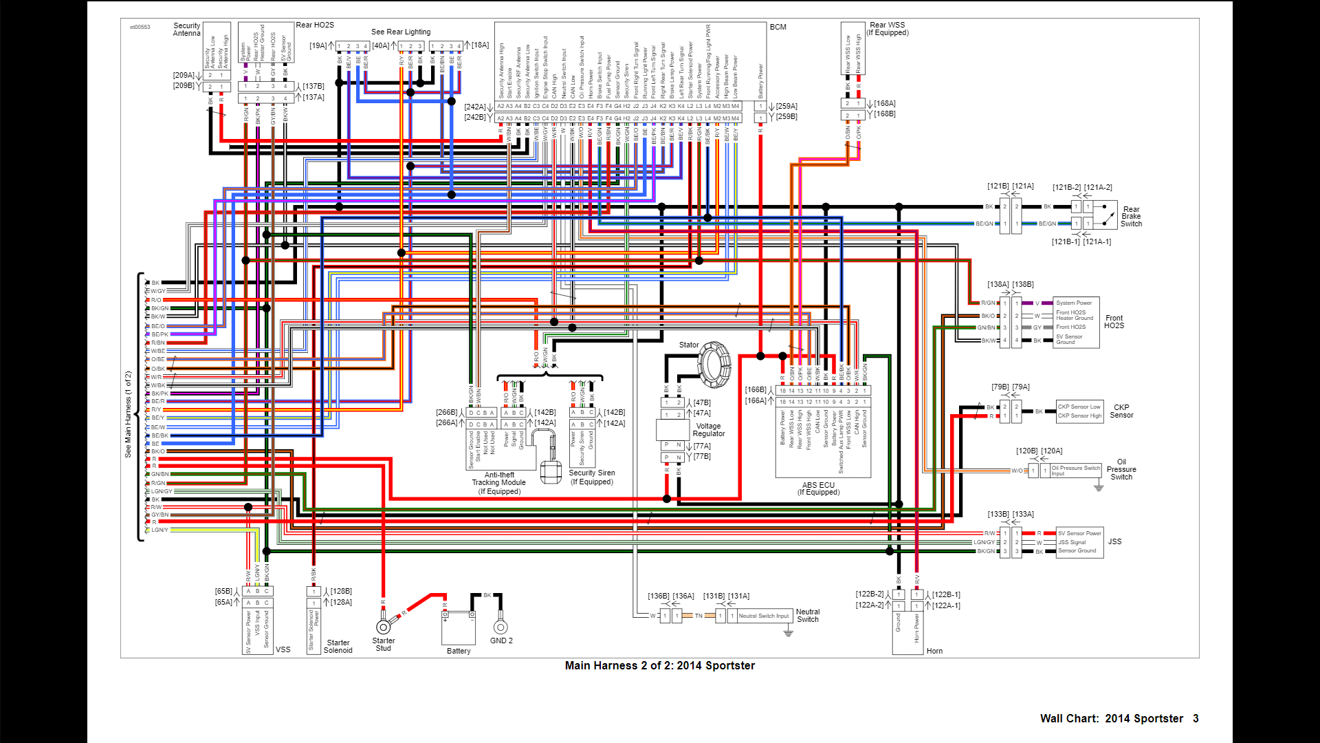Select the Neutral Switch label

tap(808, 616)
